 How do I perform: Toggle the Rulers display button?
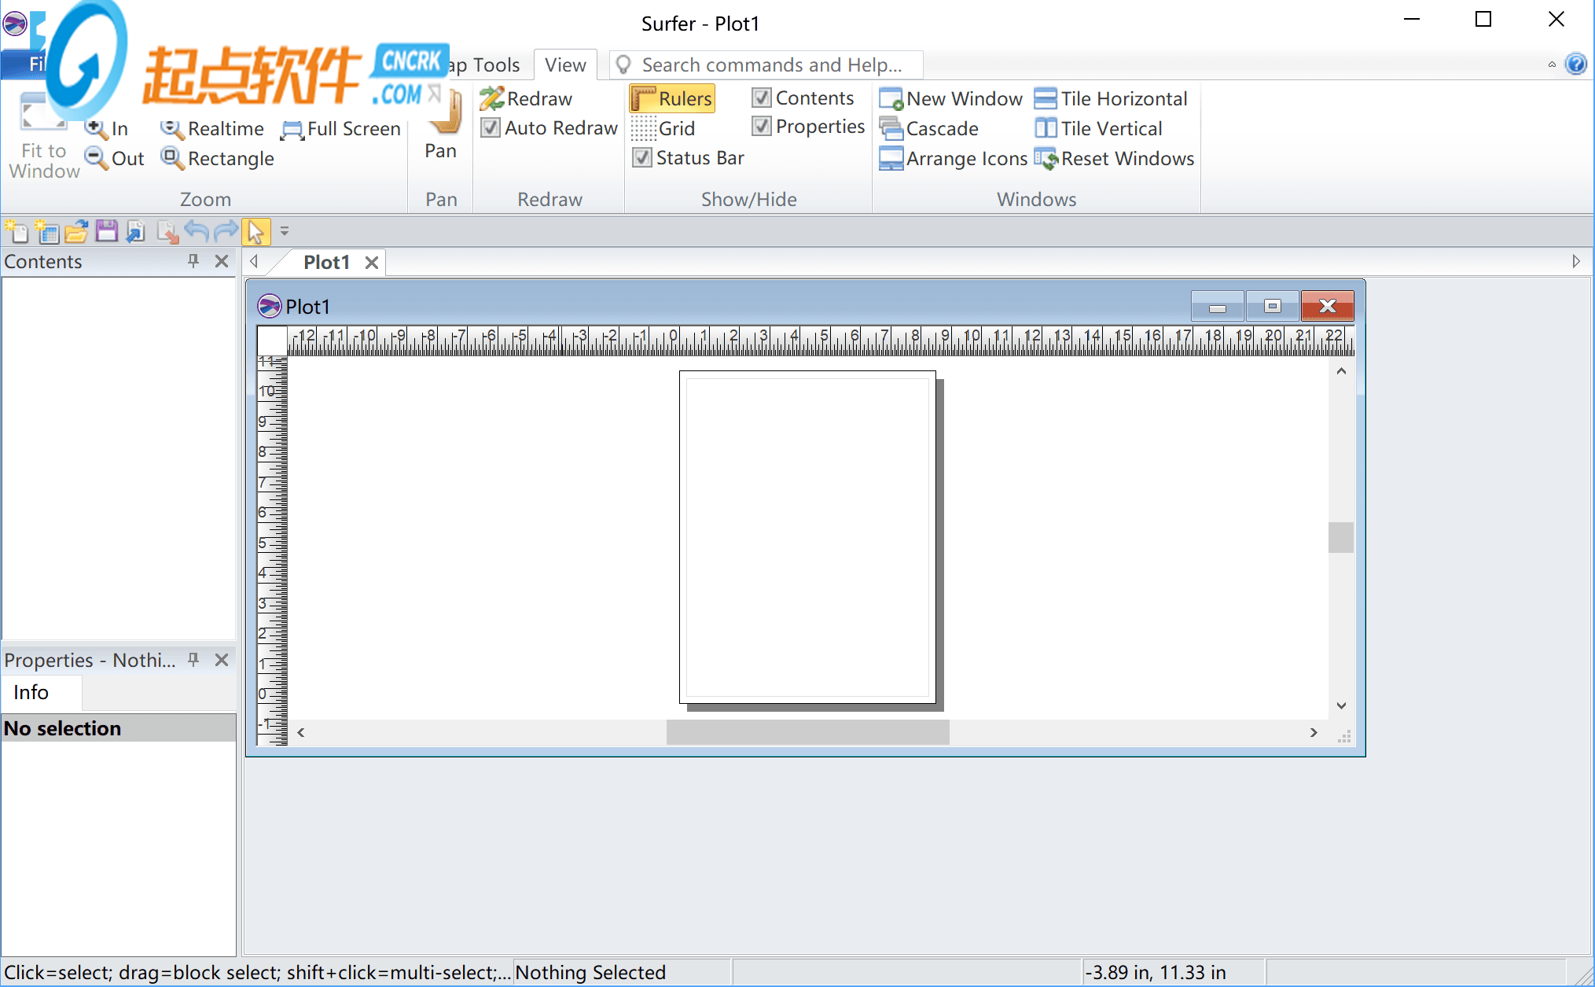(x=672, y=98)
